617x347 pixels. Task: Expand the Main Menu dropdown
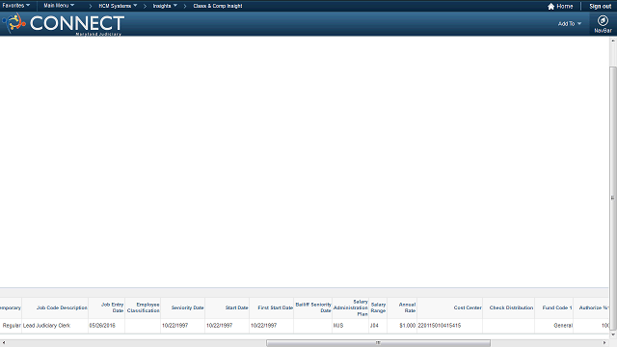tap(59, 6)
